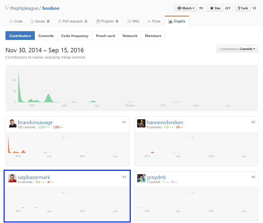Click the Projects count badge 0
The image size is (263, 223).
(117, 21)
